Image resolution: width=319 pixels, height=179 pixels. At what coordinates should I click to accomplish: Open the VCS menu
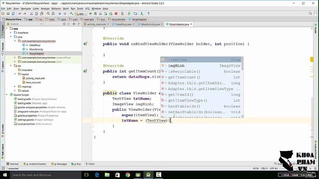pos(87,8)
